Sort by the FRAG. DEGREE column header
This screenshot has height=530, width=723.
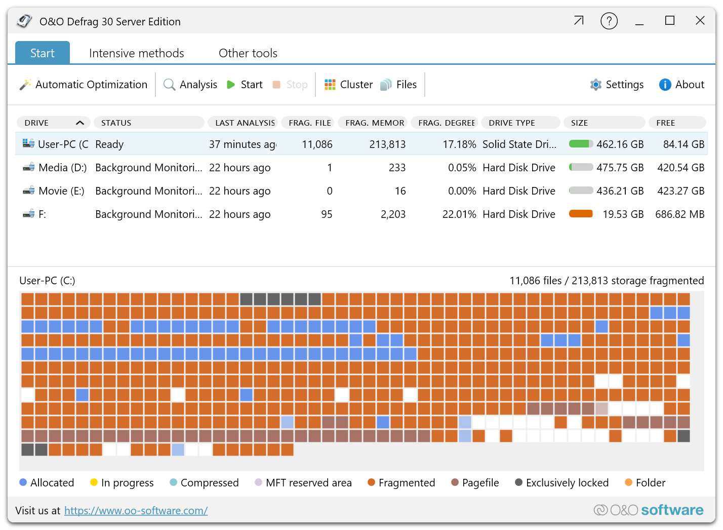[x=446, y=123]
